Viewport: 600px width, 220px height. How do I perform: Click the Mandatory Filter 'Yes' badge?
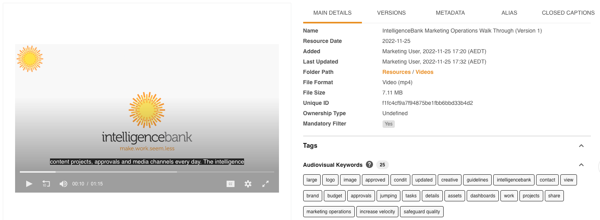(388, 124)
